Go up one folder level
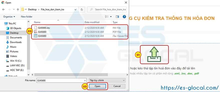 [18, 9]
